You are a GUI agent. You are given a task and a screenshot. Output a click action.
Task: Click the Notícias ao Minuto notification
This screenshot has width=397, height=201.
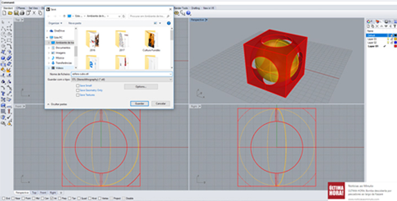coord(362,192)
